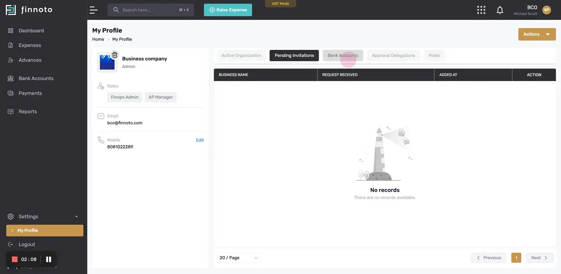Focus the Search here field

click(x=151, y=10)
